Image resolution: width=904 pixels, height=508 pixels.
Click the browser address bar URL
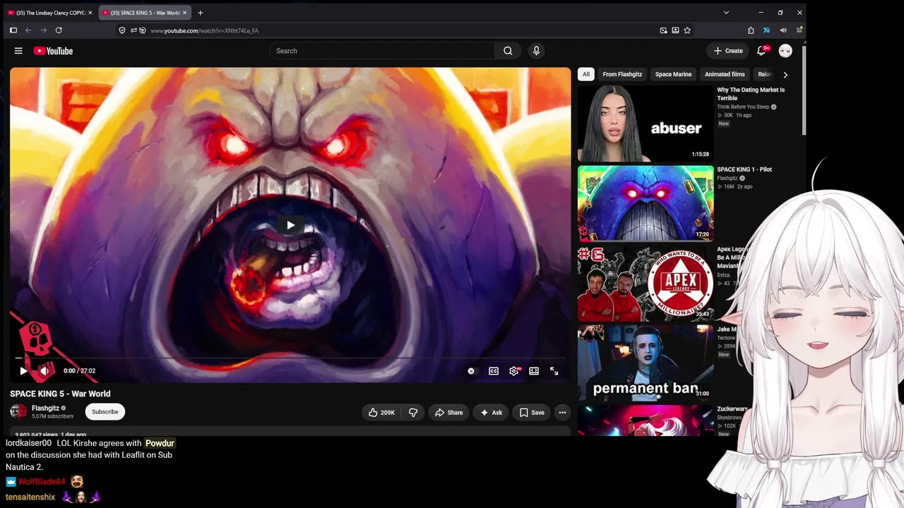(204, 30)
